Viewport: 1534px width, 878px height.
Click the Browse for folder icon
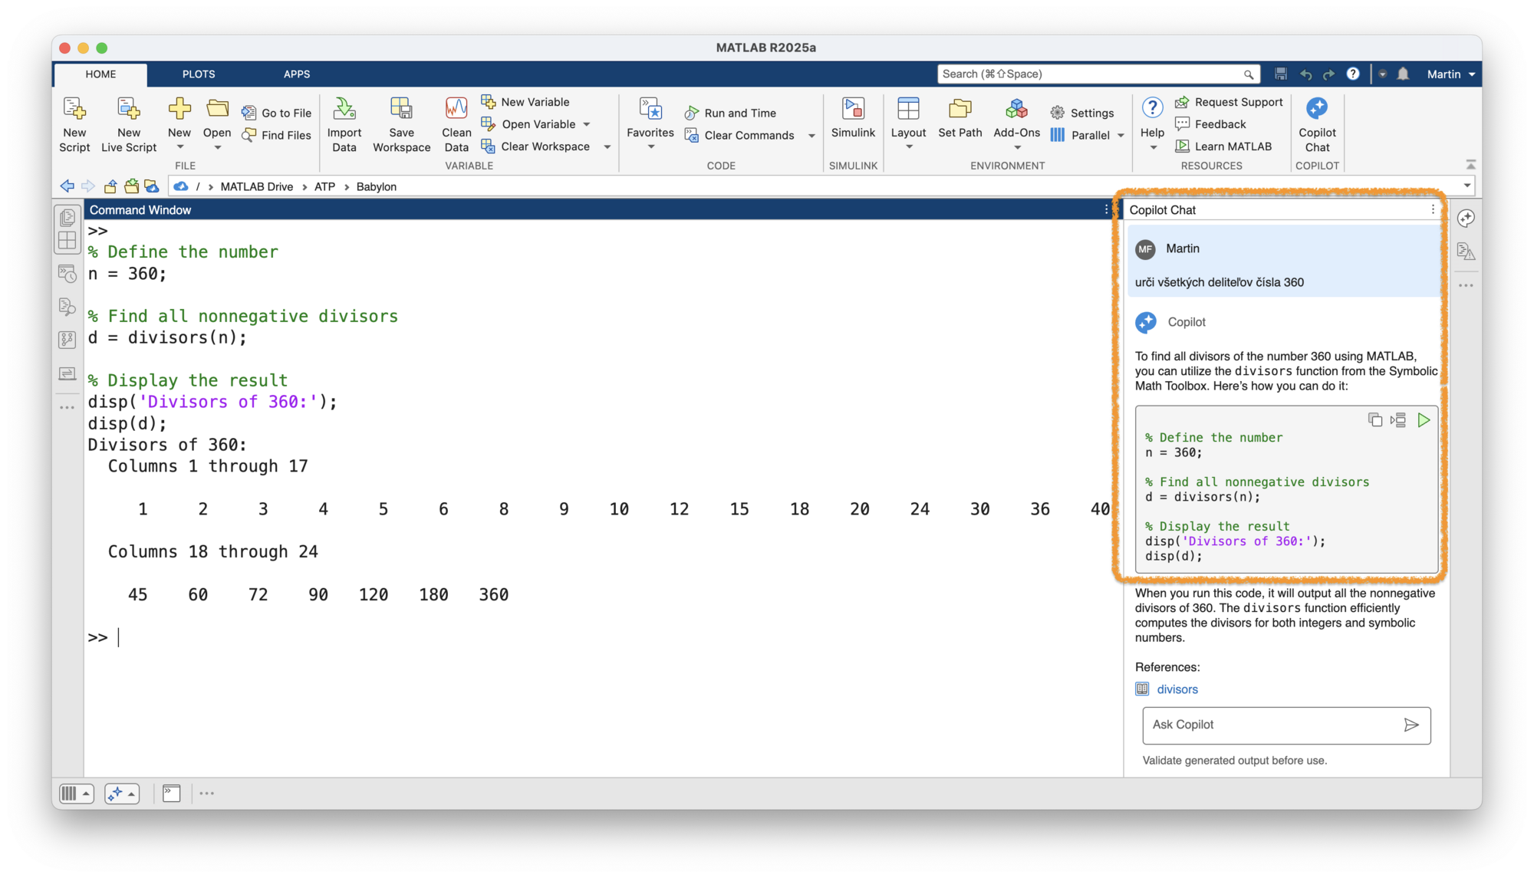(131, 186)
